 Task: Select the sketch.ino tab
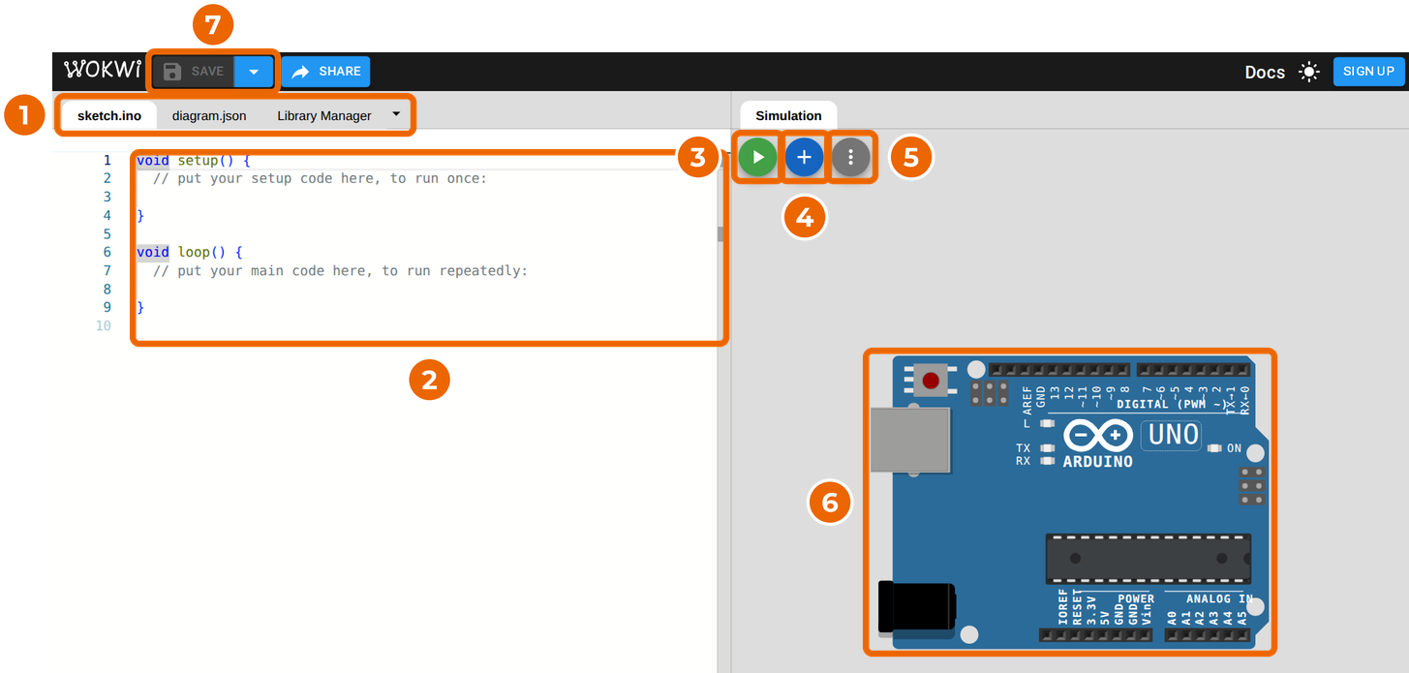coord(109,115)
